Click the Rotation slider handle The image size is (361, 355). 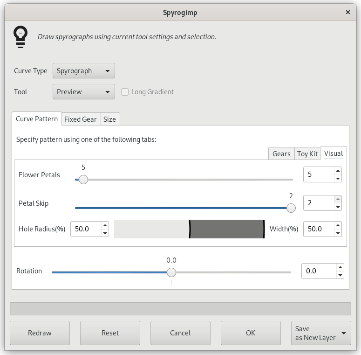(171, 272)
